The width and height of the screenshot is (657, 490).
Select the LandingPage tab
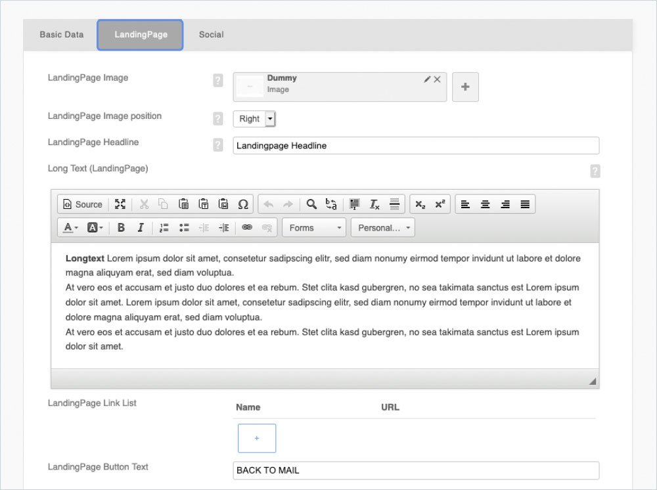coord(141,35)
